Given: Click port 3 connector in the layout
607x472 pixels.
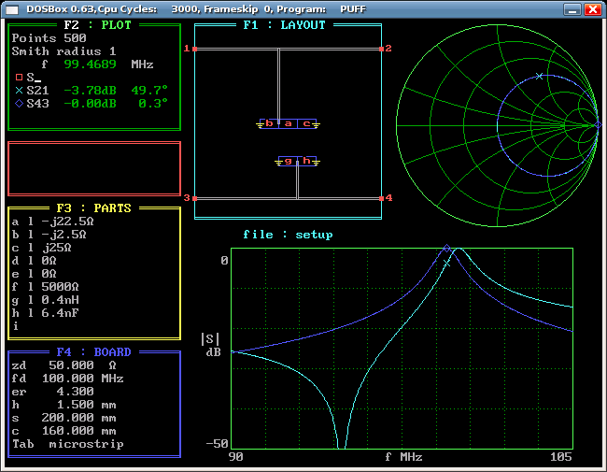Looking at the screenshot, I should 195,198.
